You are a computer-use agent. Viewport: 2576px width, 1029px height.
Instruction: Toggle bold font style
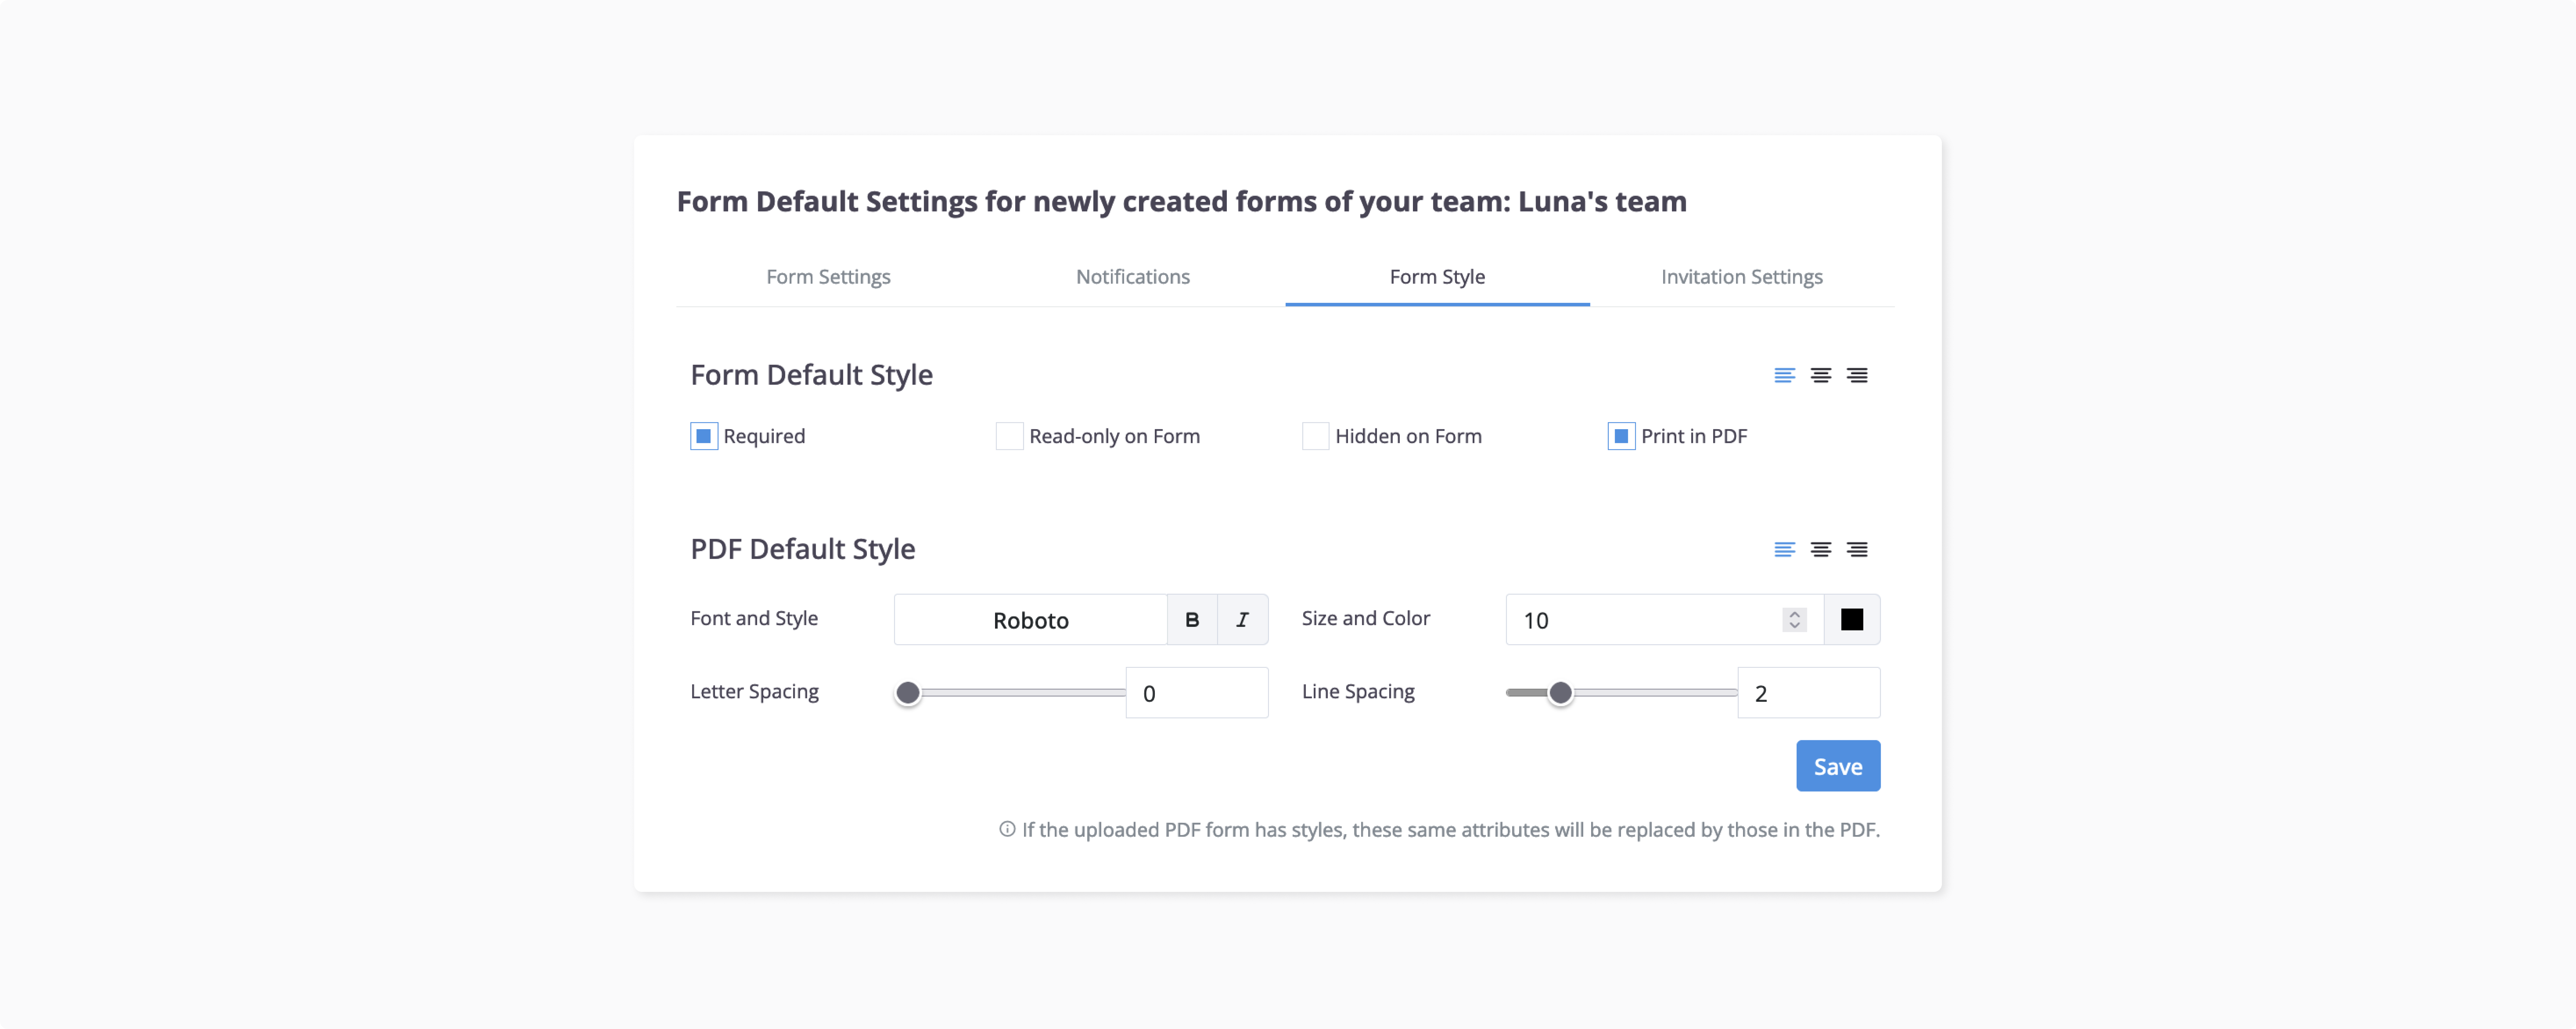pyautogui.click(x=1192, y=620)
